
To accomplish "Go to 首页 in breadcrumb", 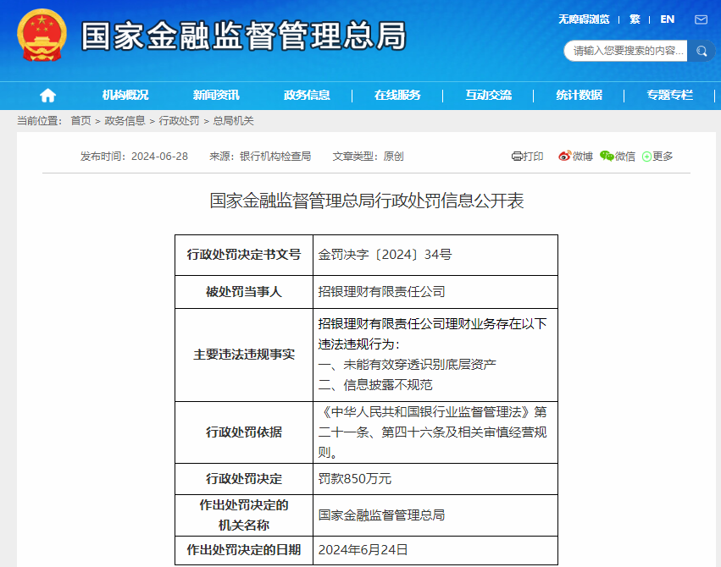I will pos(80,121).
